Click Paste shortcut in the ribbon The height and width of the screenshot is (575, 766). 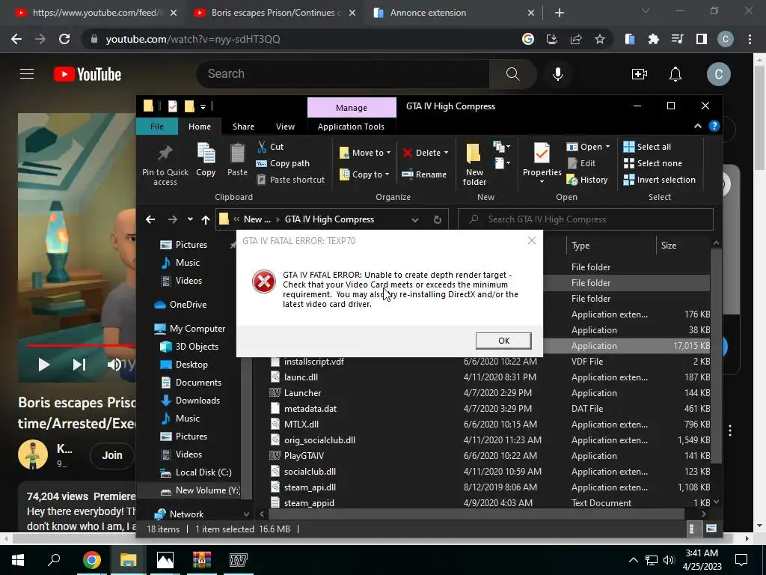pos(291,180)
